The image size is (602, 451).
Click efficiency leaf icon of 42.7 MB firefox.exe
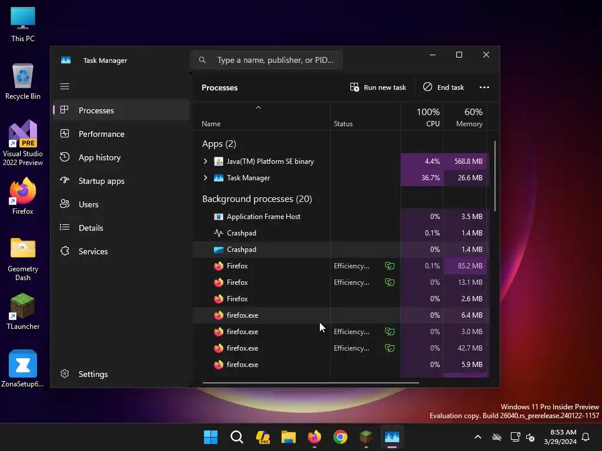coord(390,348)
